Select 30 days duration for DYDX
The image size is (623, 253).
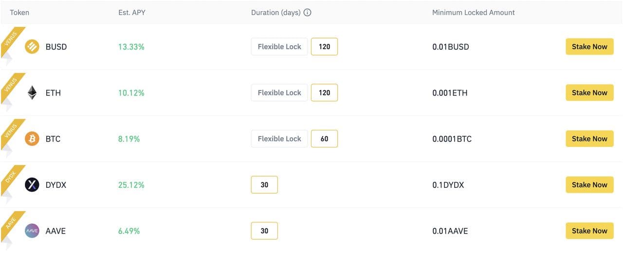[264, 185]
